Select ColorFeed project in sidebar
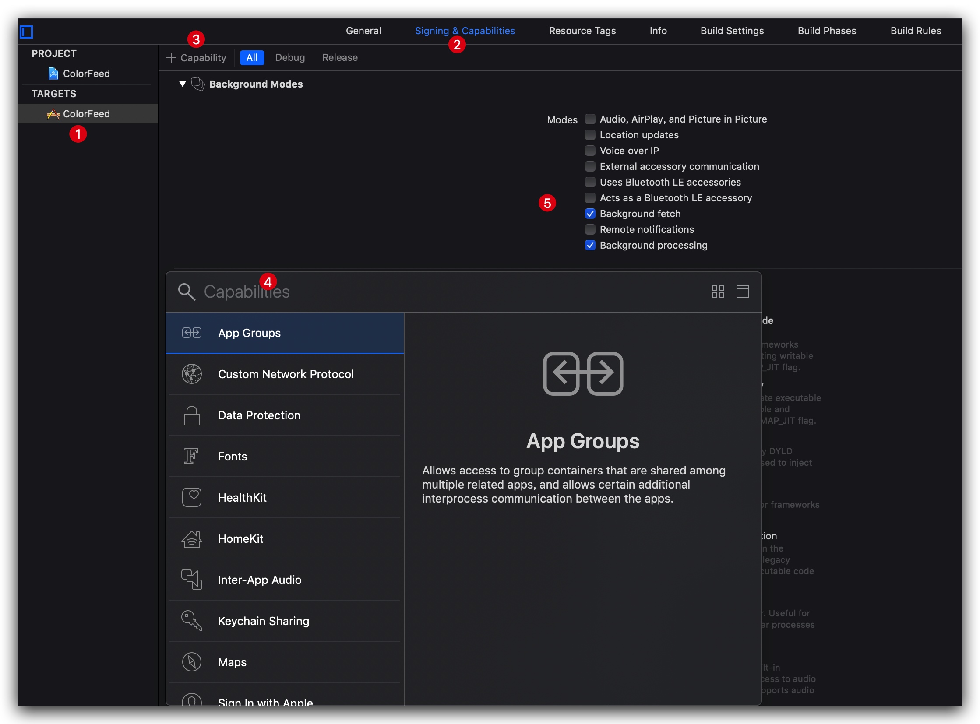980x724 pixels. click(x=86, y=74)
